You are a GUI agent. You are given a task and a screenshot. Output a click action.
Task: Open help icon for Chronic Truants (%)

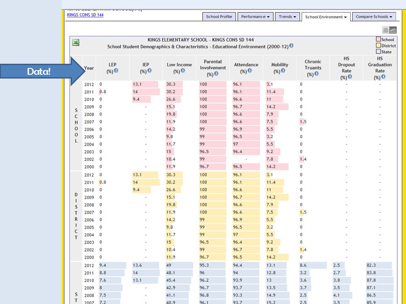pyautogui.click(x=316, y=73)
